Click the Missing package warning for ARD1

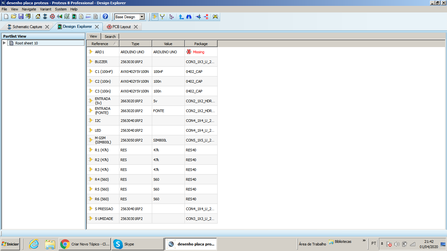pos(195,52)
